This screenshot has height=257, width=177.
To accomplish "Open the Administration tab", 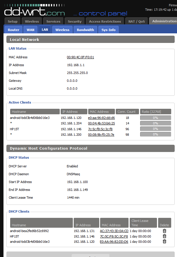I will pos(163,21).
